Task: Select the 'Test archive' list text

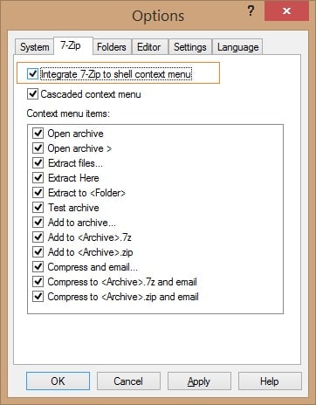Action: pos(73,208)
